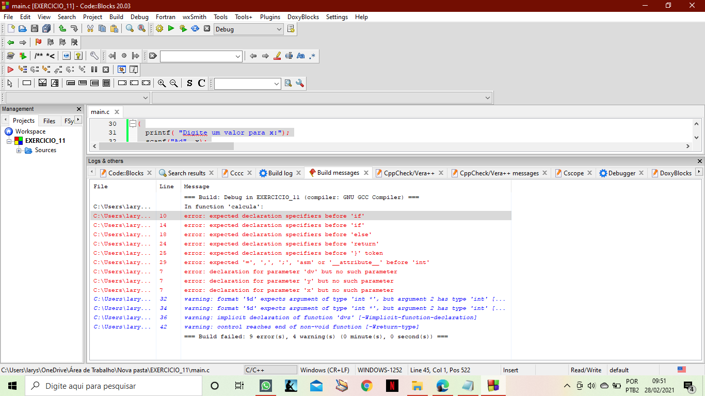705x396 pixels.
Task: Open the wxSmith menu
Action: point(195,16)
